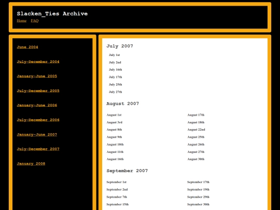
Task: Open the August 10th entry
Action: click(x=115, y=145)
